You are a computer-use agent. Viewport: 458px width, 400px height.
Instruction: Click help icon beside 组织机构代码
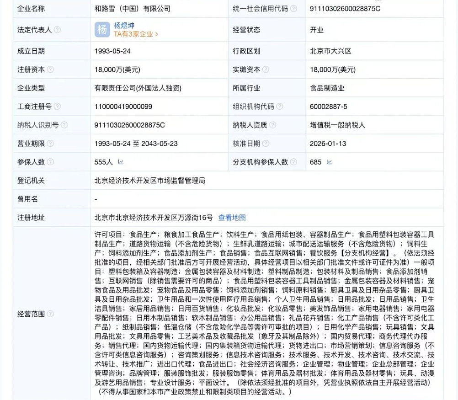(280, 107)
